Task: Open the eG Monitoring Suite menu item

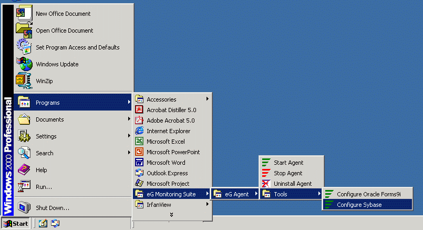Action: coord(172,194)
